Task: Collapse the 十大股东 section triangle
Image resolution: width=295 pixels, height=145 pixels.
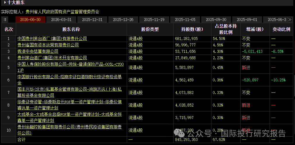Action: coord(5,3)
